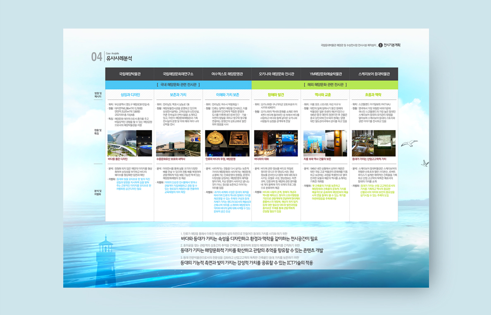Click the 유사사례분석 page title

click(x=119, y=59)
